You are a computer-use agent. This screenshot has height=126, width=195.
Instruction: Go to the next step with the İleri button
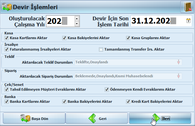tap(160, 118)
